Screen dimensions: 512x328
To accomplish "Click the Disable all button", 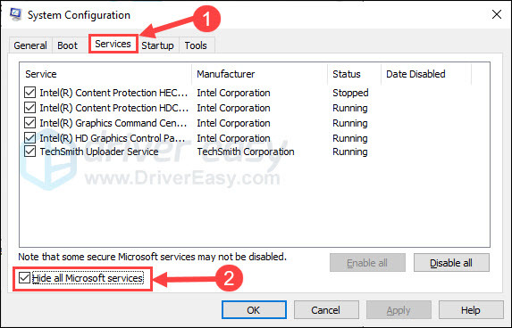I will pos(451,263).
